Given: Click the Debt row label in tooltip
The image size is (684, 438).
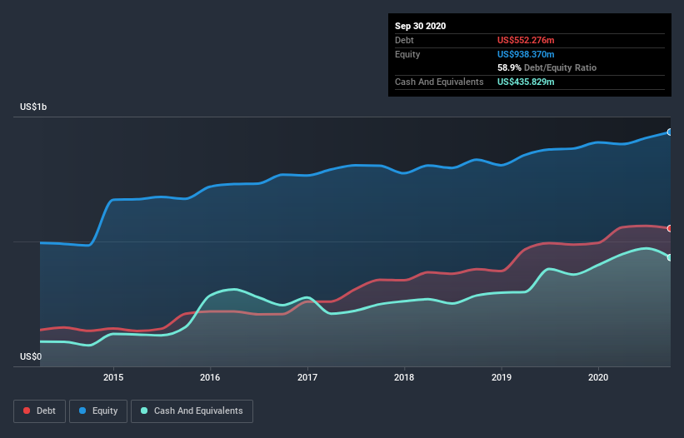Looking at the screenshot, I should (404, 40).
